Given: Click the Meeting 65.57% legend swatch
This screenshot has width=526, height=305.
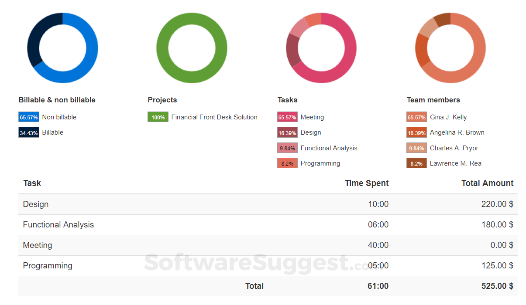Looking at the screenshot, I should (287, 117).
